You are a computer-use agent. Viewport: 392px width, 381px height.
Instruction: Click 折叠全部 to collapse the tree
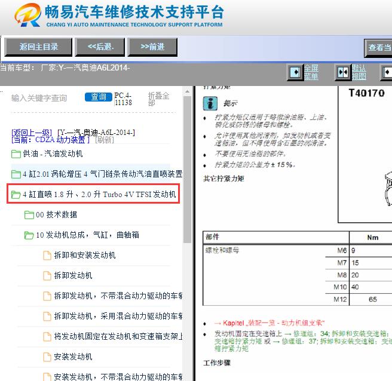[158, 99]
